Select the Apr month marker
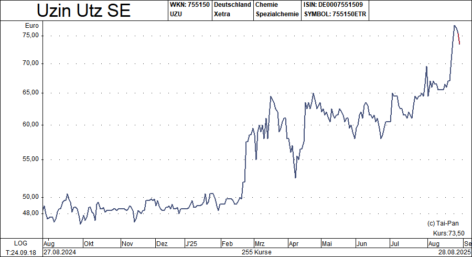This screenshot has height=257, width=472. click(x=294, y=244)
